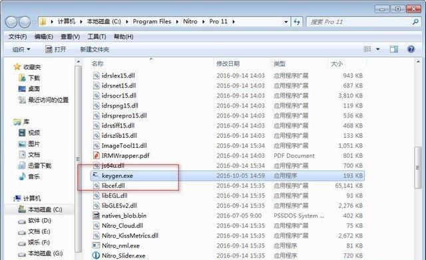The image size is (426, 260).
Task: Click the keygen.exe file icon
Action: click(x=96, y=176)
